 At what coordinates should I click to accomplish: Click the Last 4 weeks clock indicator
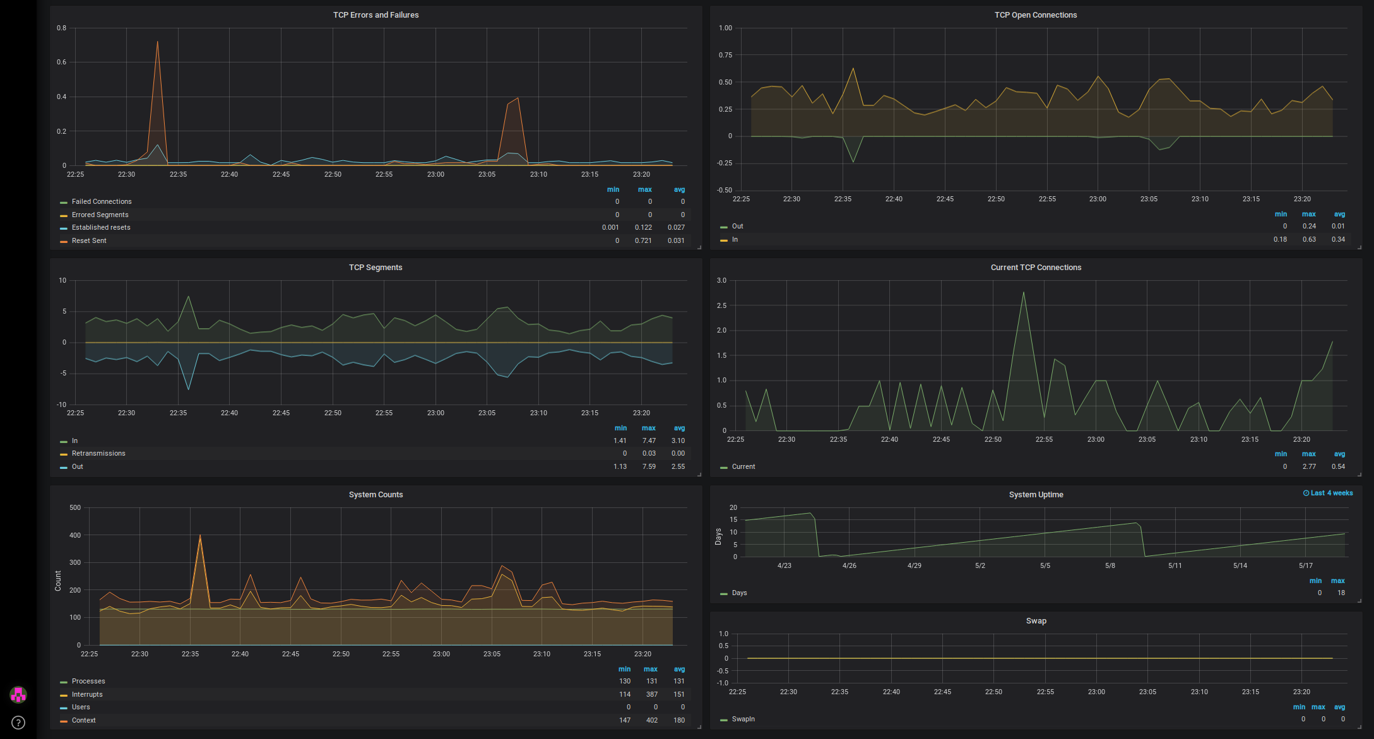tap(1328, 494)
